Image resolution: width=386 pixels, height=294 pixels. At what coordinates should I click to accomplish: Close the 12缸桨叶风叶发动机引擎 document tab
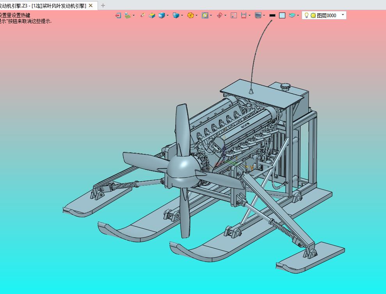(x=91, y=5)
